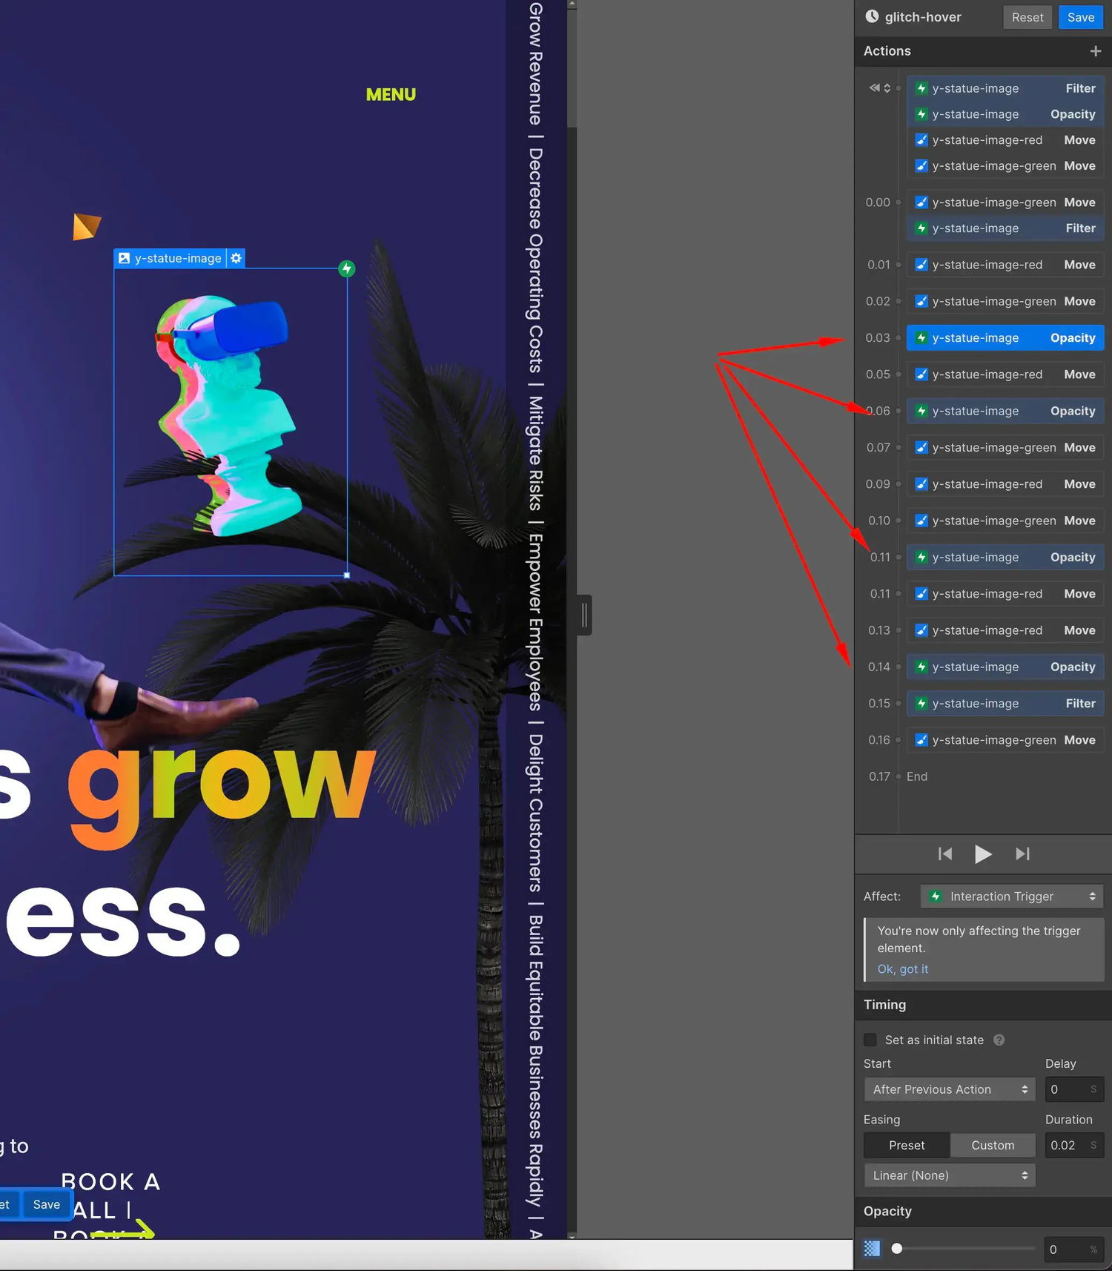
Task: Play the animation preview
Action: [983, 854]
